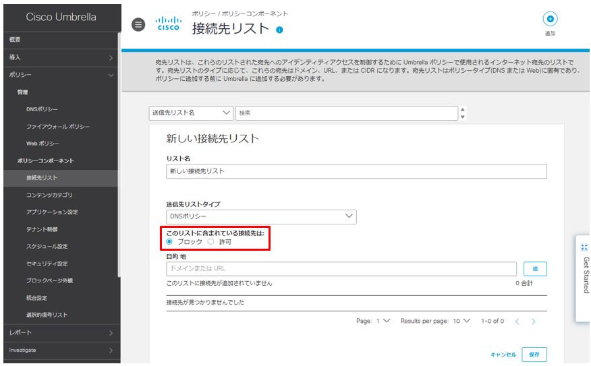The width and height of the screenshot is (591, 366).
Task: Click the 1-0 of 0 pagination text
Action: tap(492, 321)
